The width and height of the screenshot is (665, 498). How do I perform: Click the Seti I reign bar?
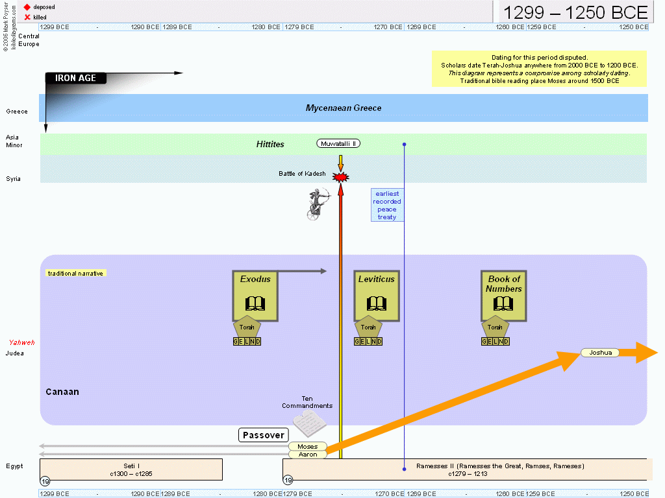coord(131,469)
